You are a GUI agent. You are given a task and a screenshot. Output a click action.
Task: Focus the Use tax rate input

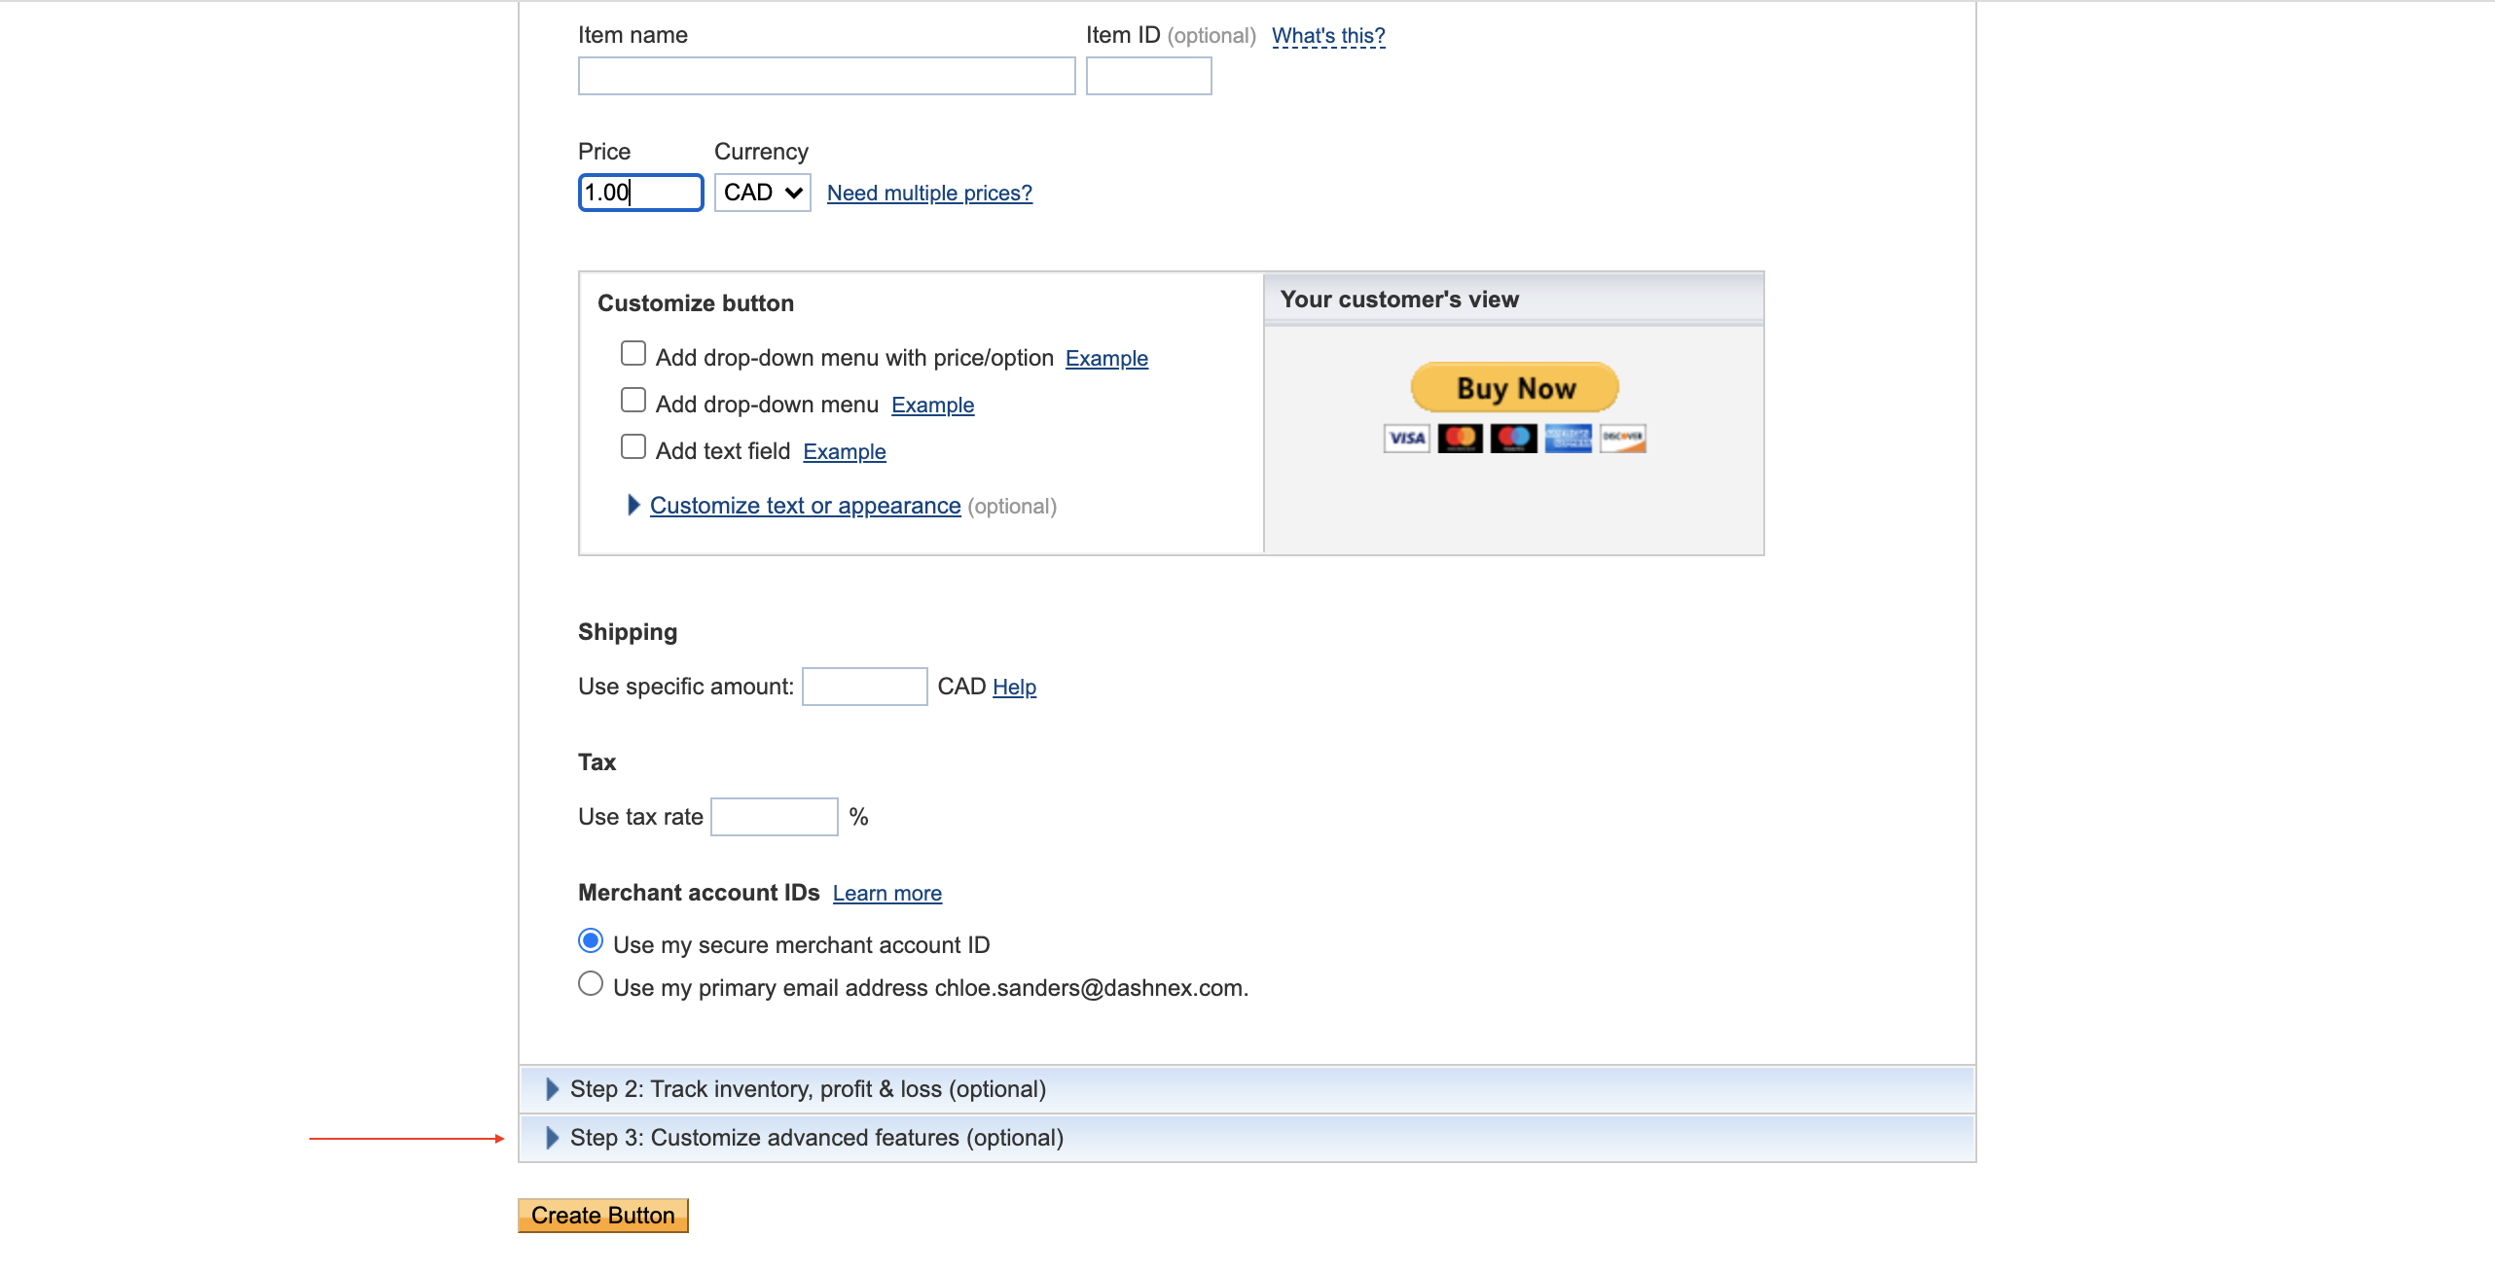pos(774,817)
